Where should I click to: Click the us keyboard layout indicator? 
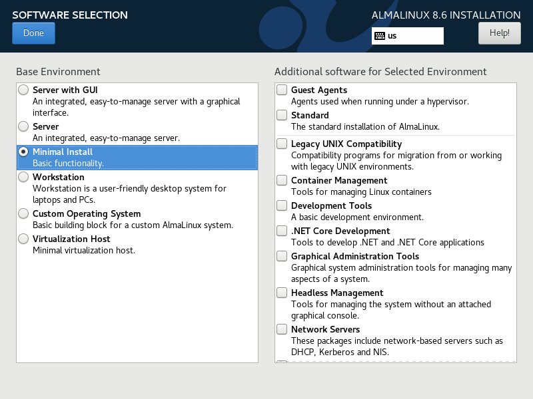[x=408, y=36]
